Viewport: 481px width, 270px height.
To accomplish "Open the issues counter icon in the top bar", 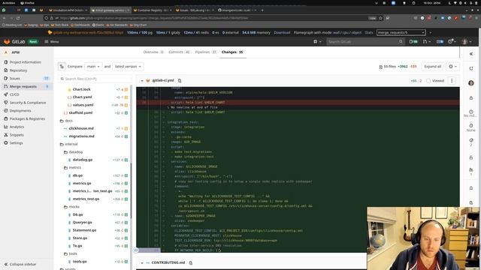I will point(413,42).
